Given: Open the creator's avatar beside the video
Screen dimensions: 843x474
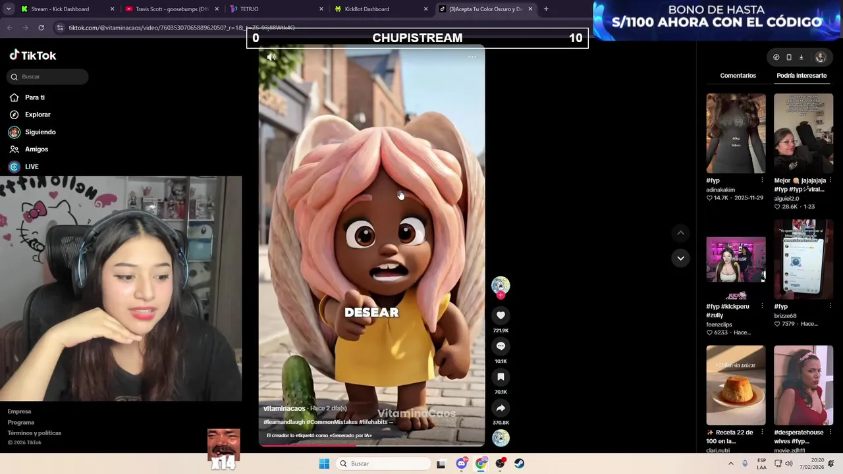Looking at the screenshot, I should coord(501,285).
